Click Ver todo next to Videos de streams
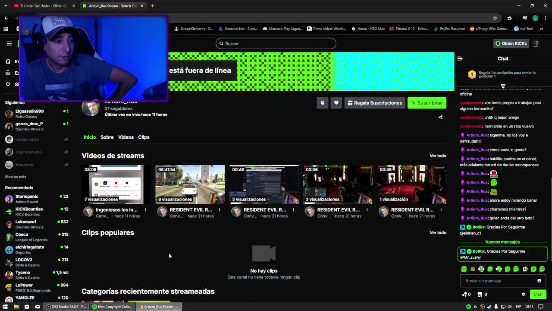The width and height of the screenshot is (552, 311). [438, 156]
